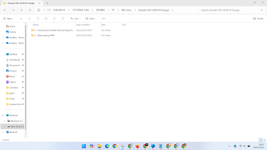Open the See more options menu

coord(103,18)
